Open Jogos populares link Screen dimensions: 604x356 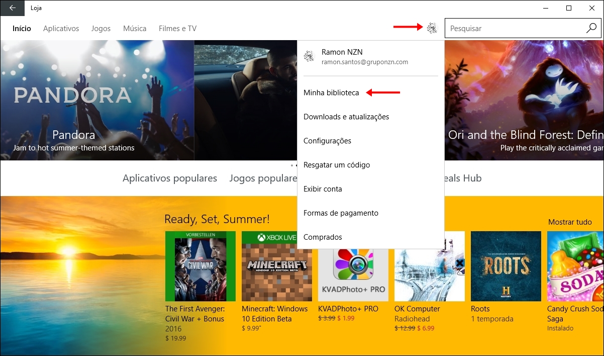(x=263, y=178)
